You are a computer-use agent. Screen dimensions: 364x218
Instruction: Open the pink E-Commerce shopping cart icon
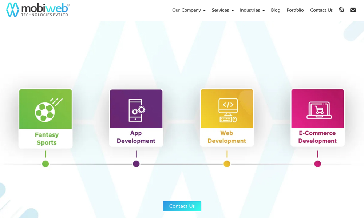pos(317,109)
